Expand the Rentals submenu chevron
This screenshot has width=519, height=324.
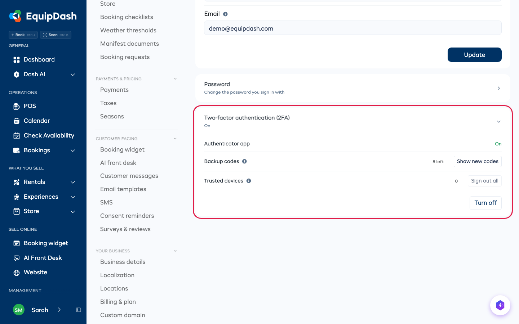click(x=73, y=182)
